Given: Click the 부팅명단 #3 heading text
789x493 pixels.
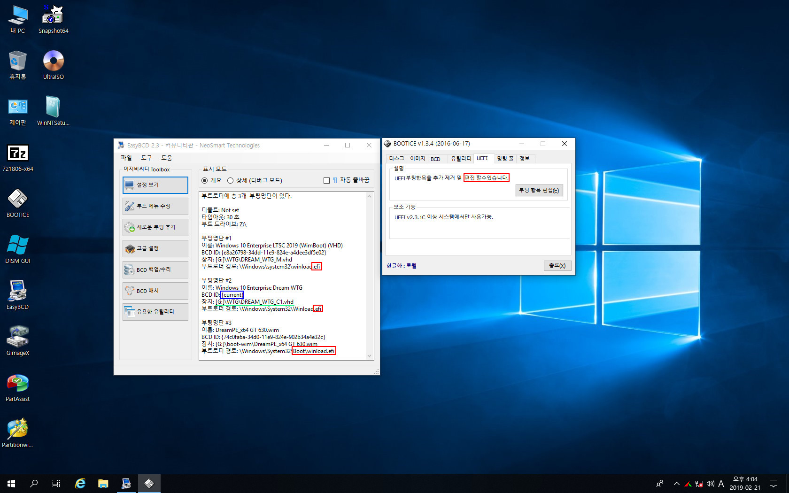Looking at the screenshot, I should point(217,323).
